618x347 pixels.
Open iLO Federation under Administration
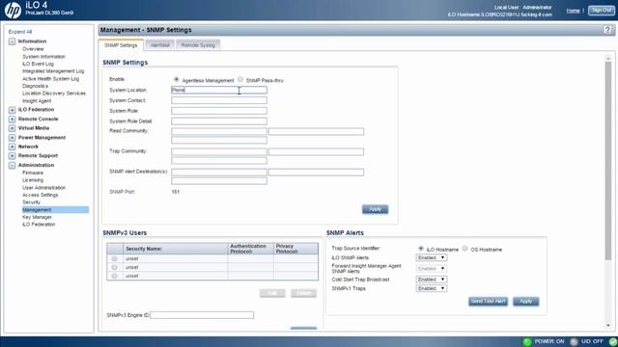pos(39,225)
